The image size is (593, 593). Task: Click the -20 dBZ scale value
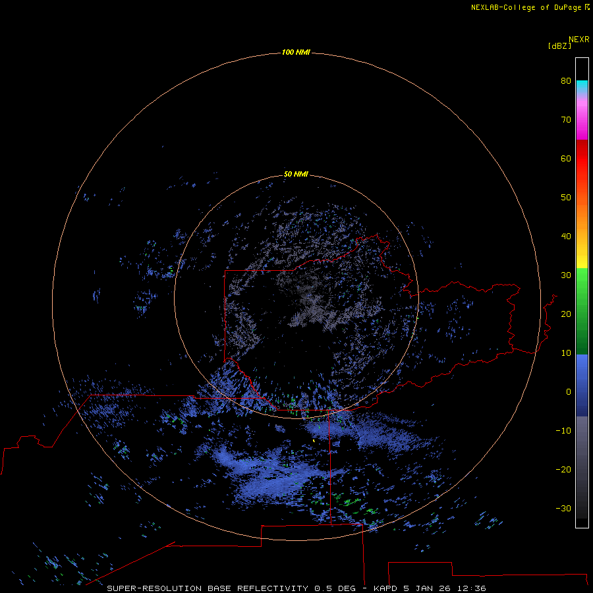[x=563, y=470]
